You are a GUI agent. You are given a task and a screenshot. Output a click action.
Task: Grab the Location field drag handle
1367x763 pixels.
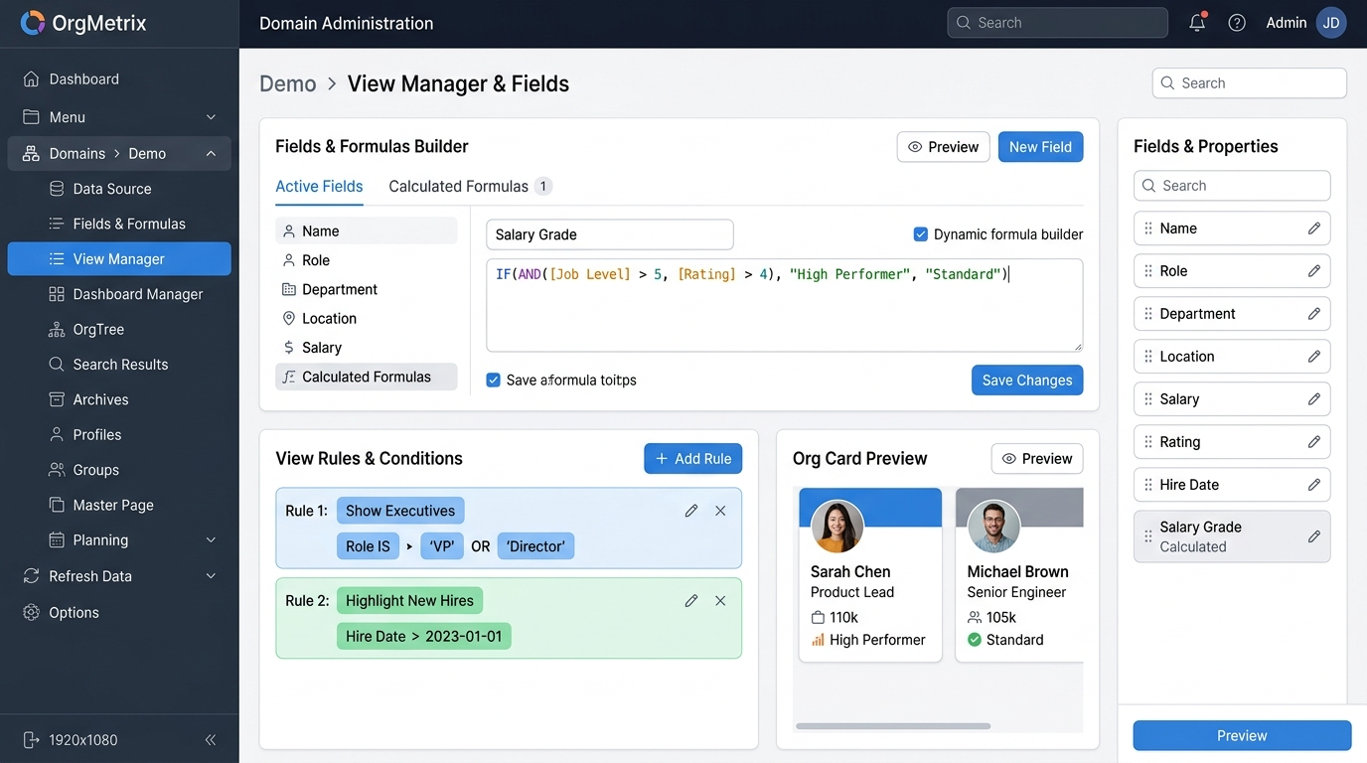(1148, 357)
